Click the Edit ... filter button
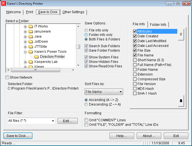The height and width of the screenshot is (146, 192). pyautogui.click(x=67, y=121)
